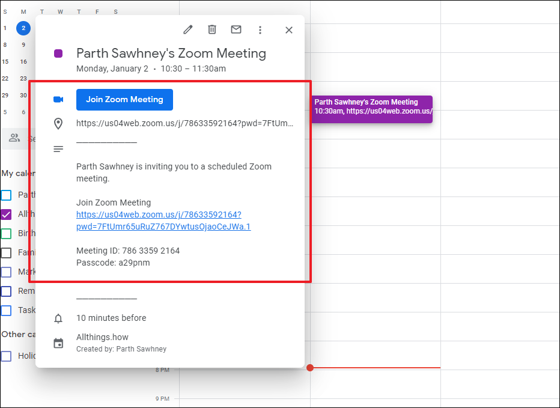Click the 10 minutes before reminder text

tap(111, 318)
